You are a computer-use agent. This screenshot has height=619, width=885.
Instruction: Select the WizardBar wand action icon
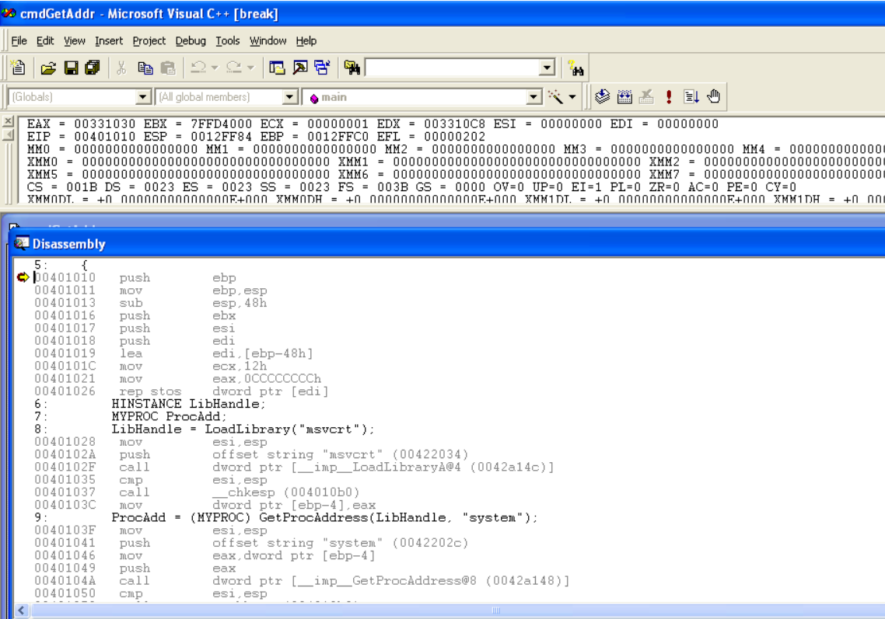click(557, 96)
